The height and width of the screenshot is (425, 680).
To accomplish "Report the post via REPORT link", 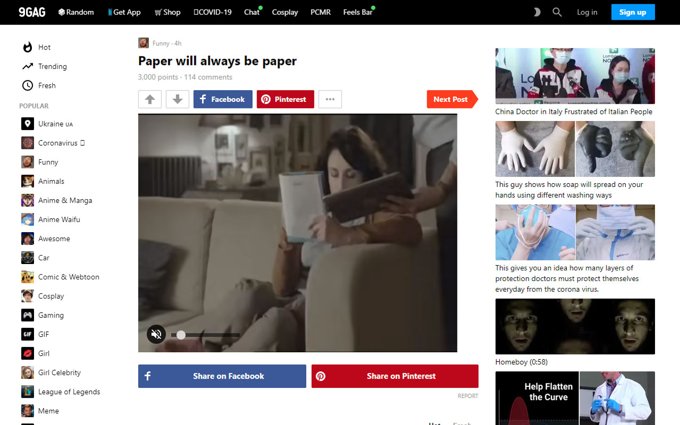I will coord(467,395).
